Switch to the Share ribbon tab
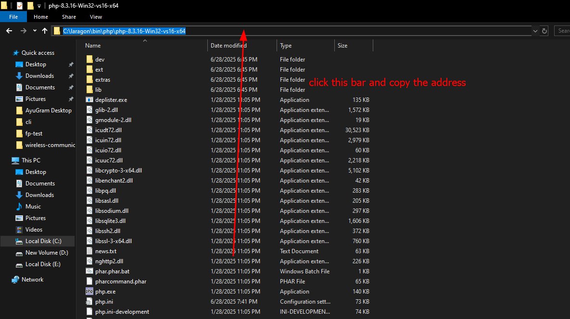This screenshot has width=570, height=319. pos(69,17)
